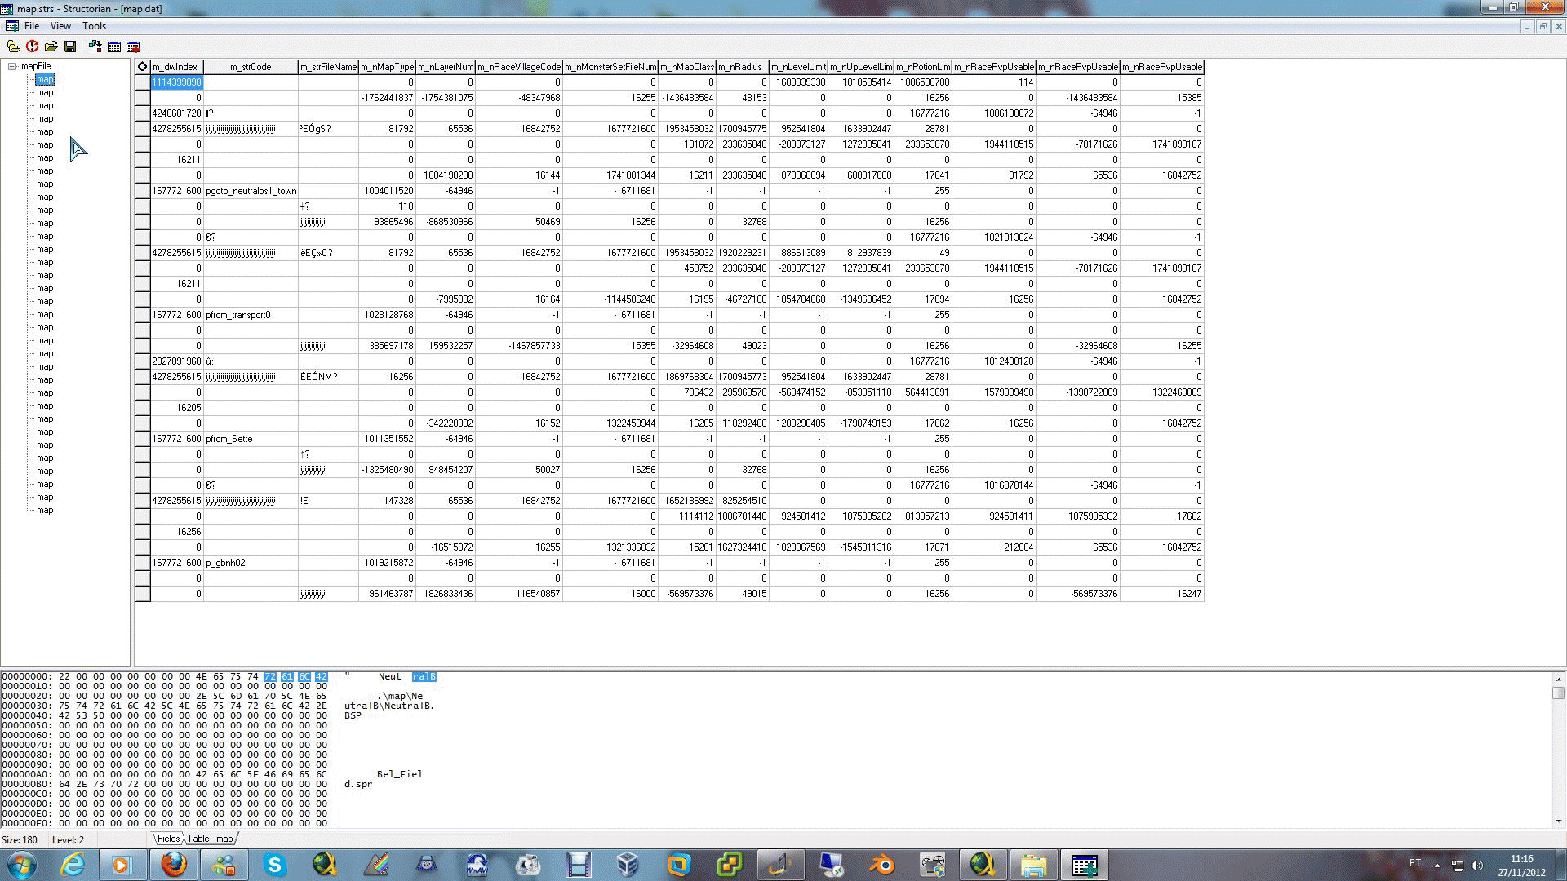1567x881 pixels.
Task: Switch to the Table - map tab
Action: 211,839
